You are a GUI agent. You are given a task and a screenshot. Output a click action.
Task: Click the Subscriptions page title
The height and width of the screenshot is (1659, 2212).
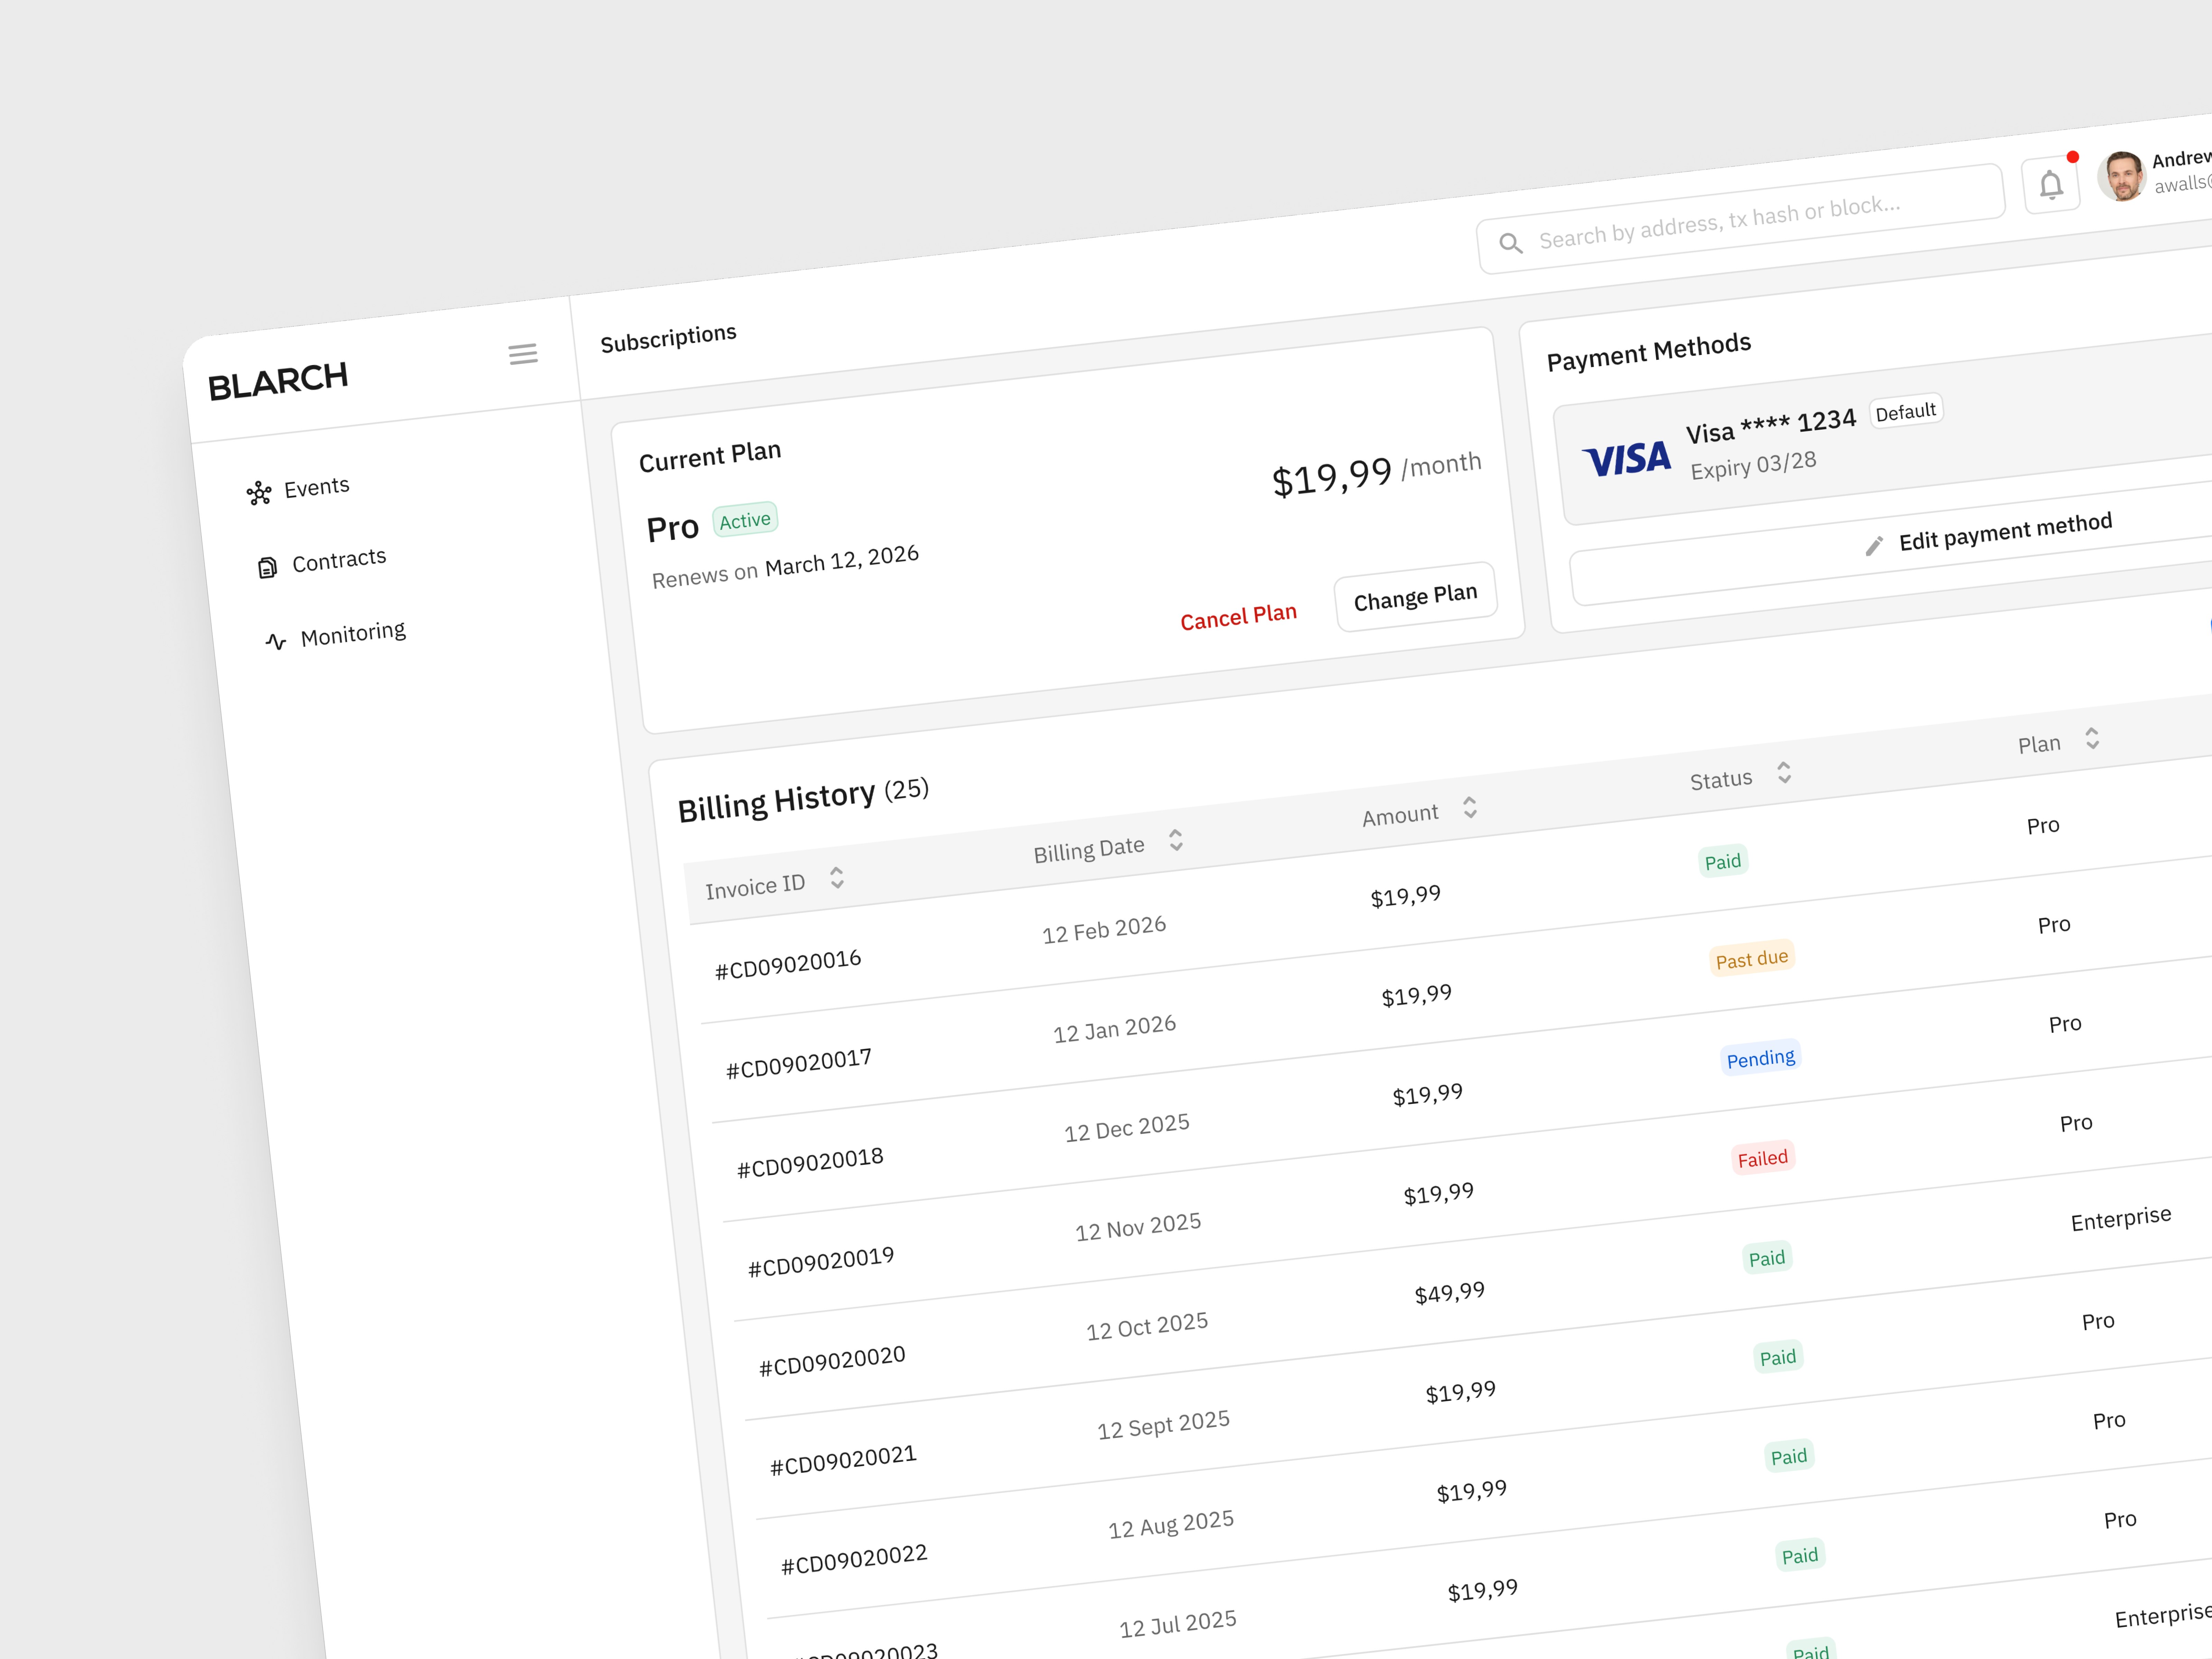pyautogui.click(x=668, y=338)
